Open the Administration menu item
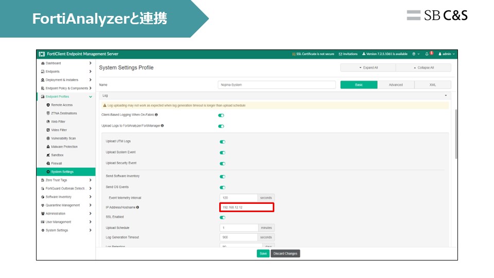This screenshot has width=494, height=278. [66, 214]
